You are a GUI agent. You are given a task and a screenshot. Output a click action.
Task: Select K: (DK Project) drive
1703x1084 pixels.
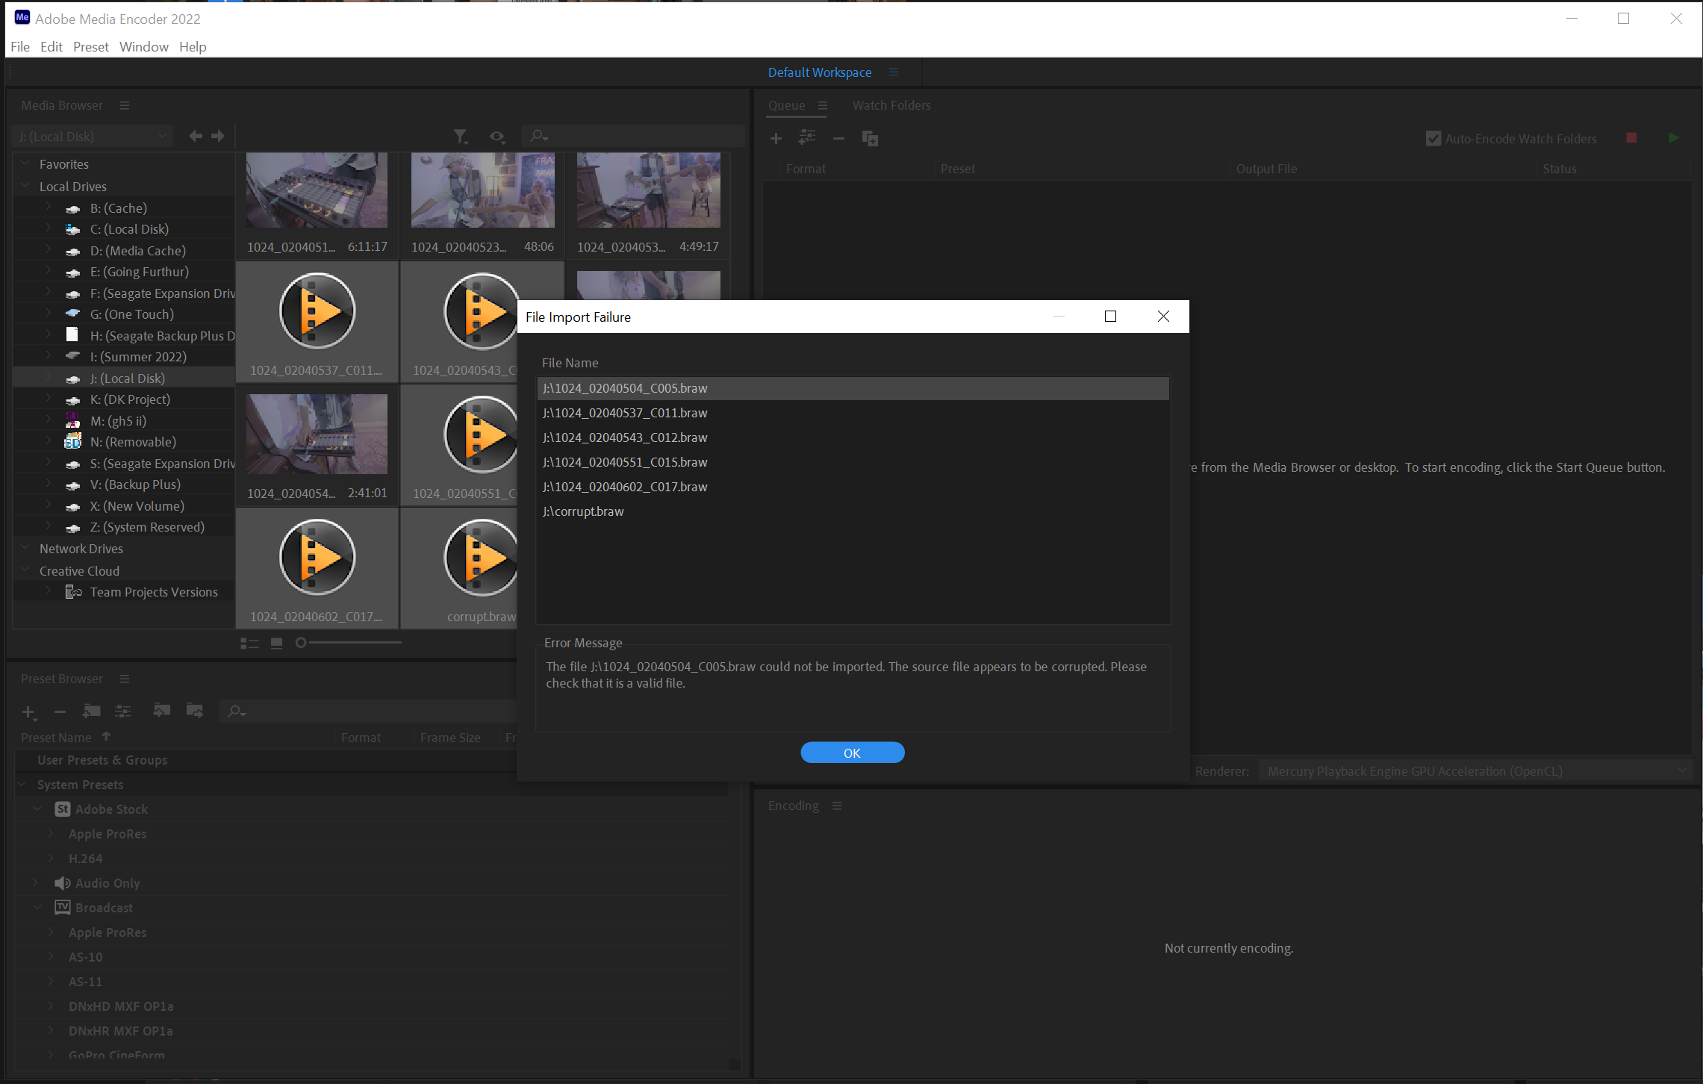tap(130, 399)
